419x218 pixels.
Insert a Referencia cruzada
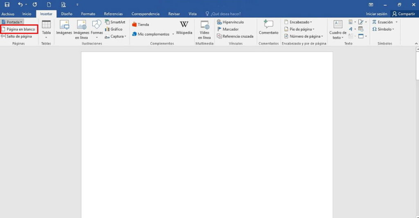pos(235,36)
